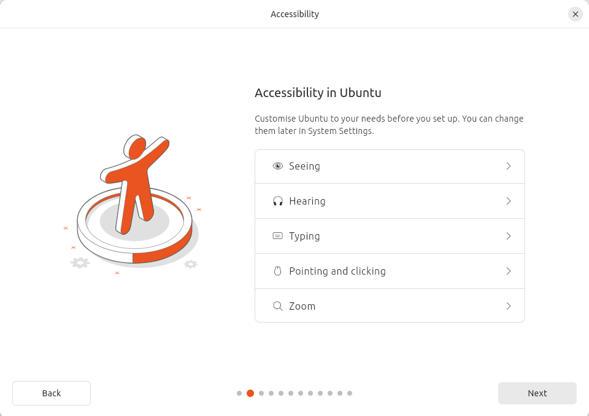Click the first page indicator dot
This screenshot has width=589, height=416.
[x=239, y=393]
